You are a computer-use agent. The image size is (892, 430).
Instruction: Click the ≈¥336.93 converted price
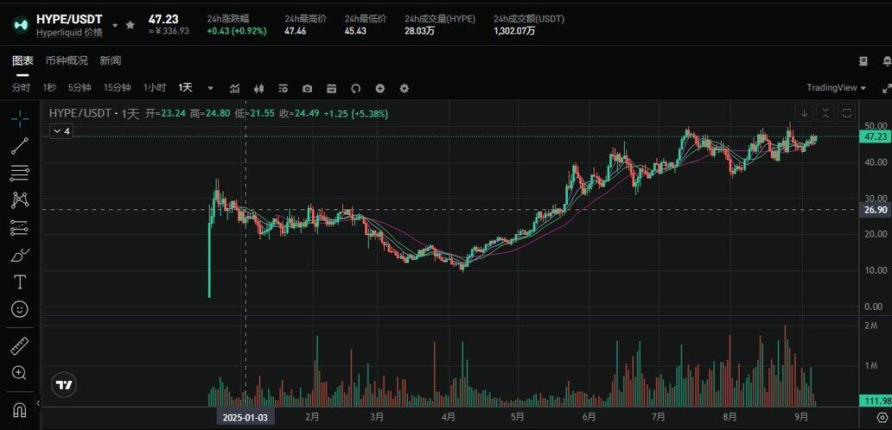pyautogui.click(x=169, y=31)
